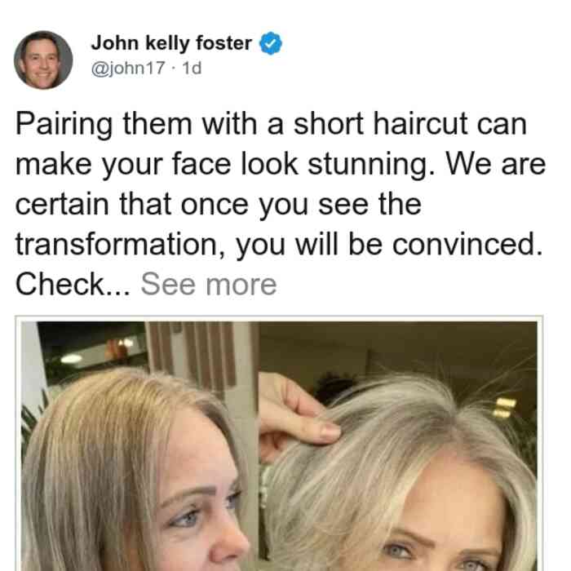
Task: Open the left before-haircut photo
Action: click(139, 446)
